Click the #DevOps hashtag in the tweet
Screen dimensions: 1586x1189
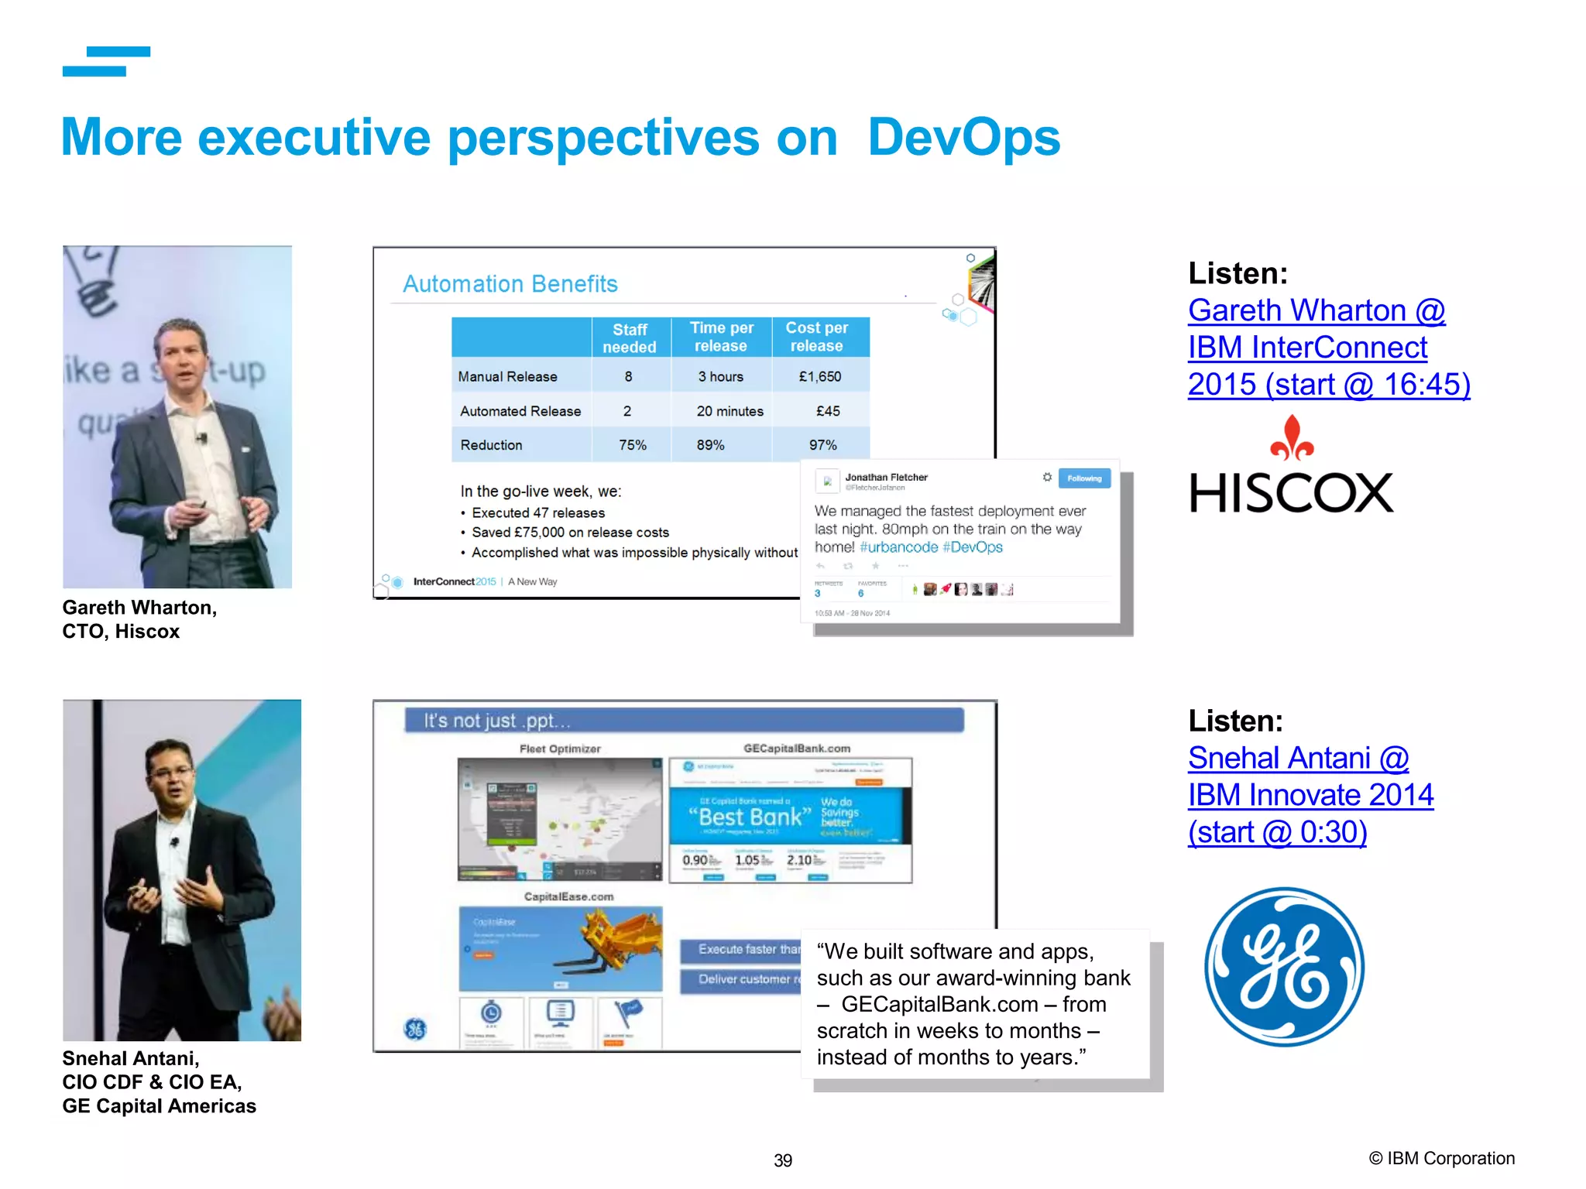973,547
